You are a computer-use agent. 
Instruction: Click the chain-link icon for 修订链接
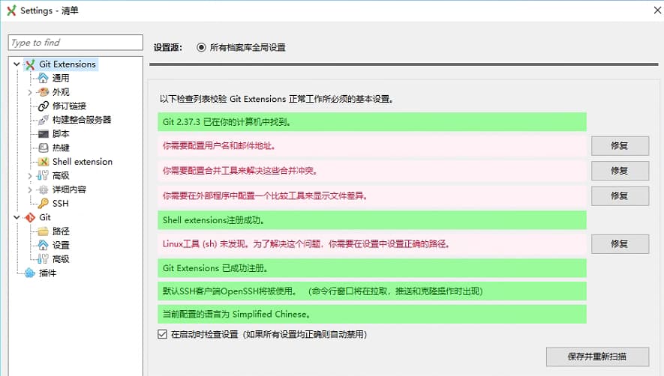44,106
